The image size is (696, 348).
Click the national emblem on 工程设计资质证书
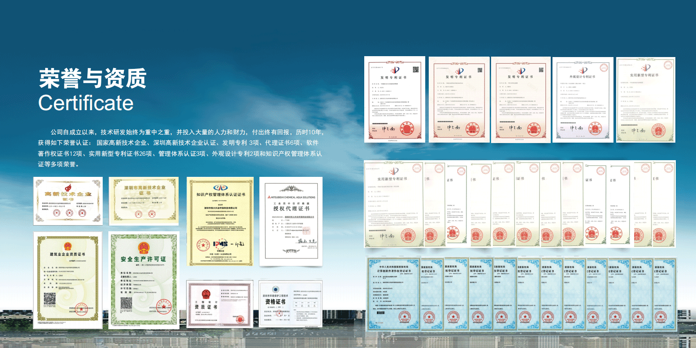(206, 294)
